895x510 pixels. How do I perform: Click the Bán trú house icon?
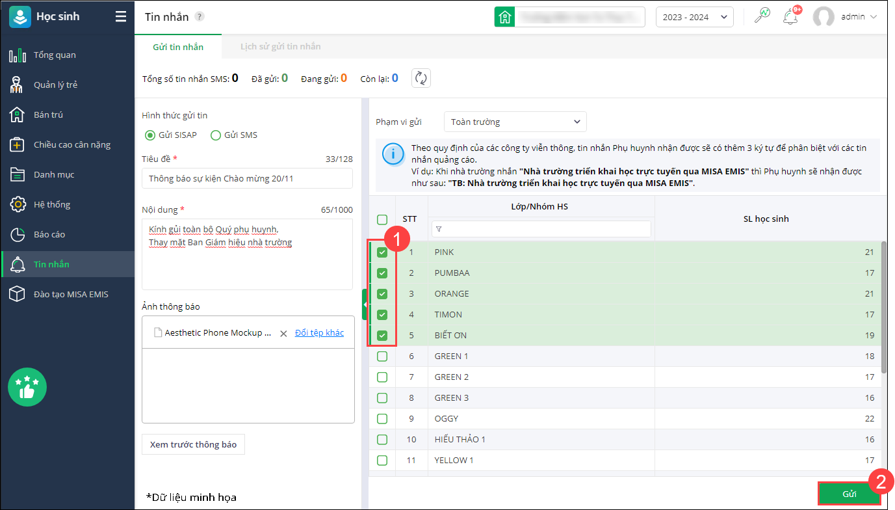[18, 114]
